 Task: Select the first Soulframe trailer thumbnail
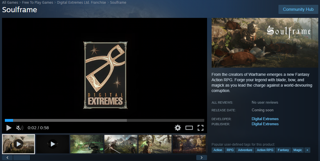click(x=18, y=144)
